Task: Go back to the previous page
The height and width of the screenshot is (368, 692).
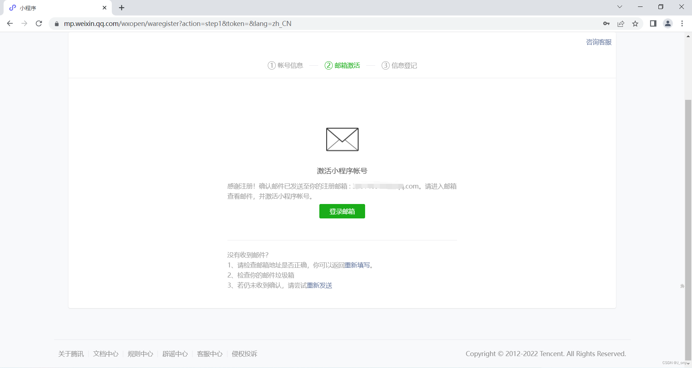Action: pos(10,23)
